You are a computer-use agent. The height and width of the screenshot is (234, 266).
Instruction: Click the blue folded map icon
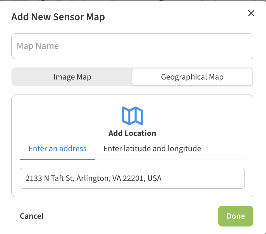click(x=132, y=116)
